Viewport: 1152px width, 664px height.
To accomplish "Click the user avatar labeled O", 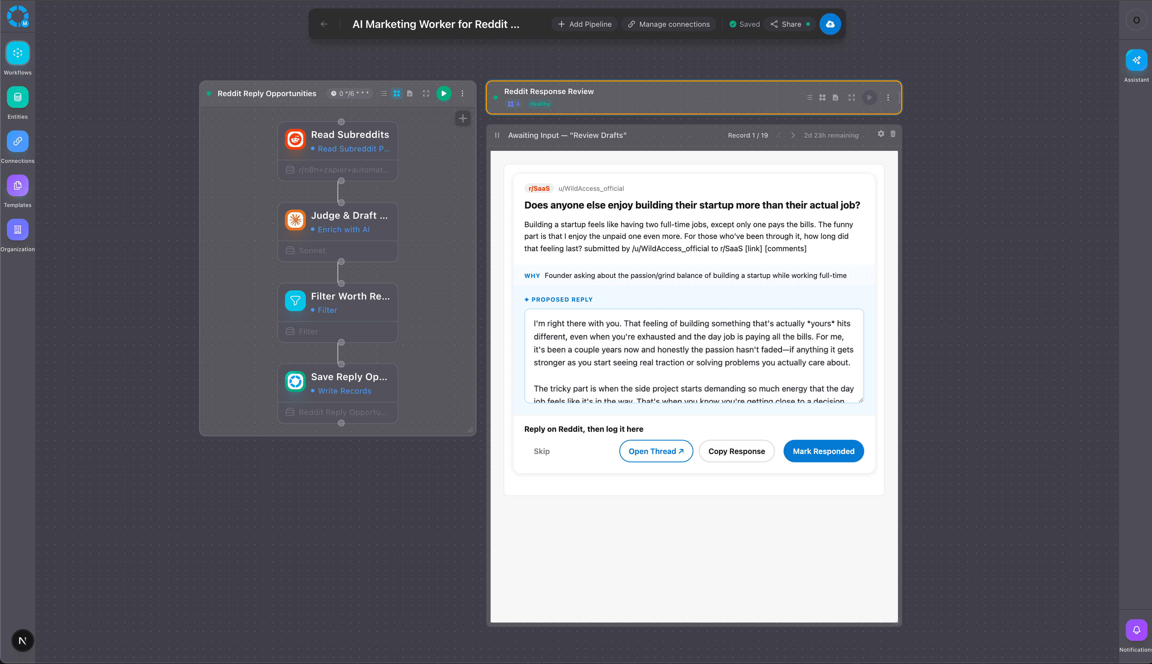I will (x=1136, y=20).
